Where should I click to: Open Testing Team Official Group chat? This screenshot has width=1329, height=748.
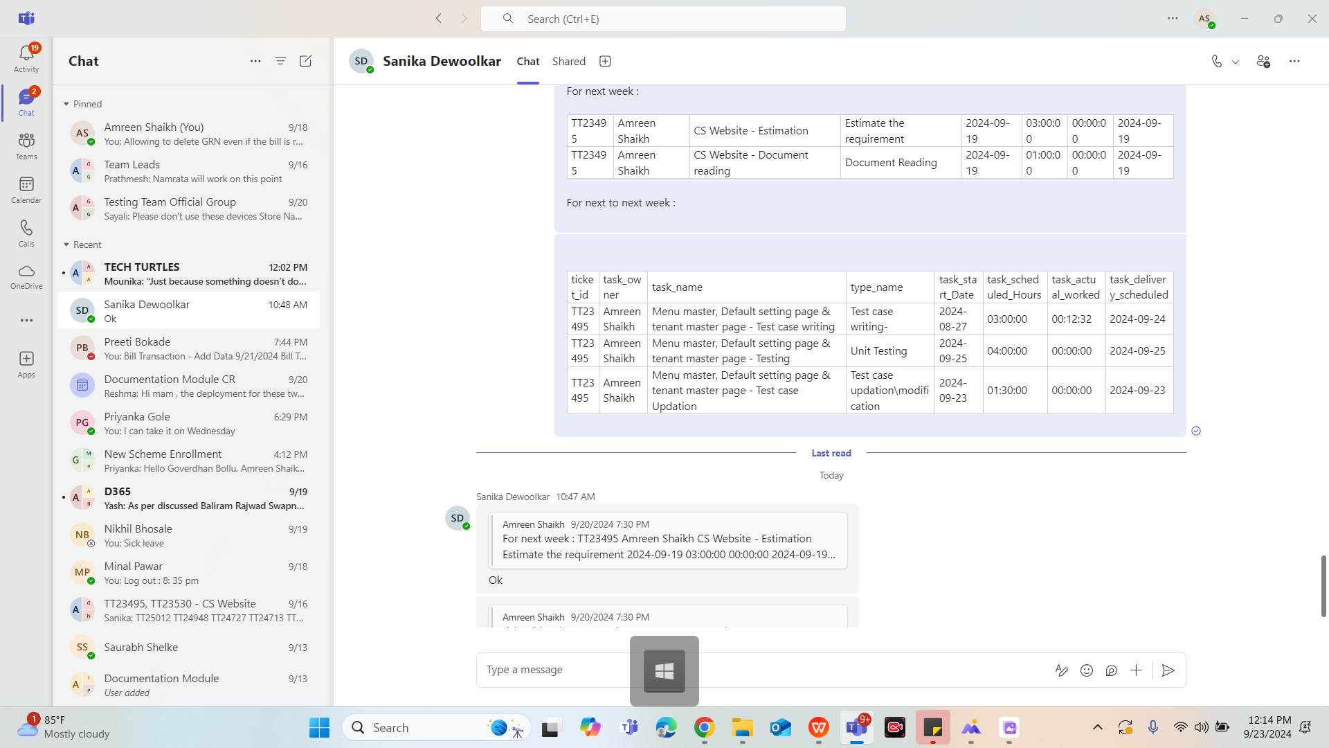coord(188,208)
